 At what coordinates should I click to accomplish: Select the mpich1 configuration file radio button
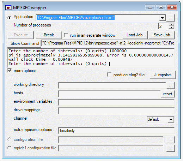(9, 148)
